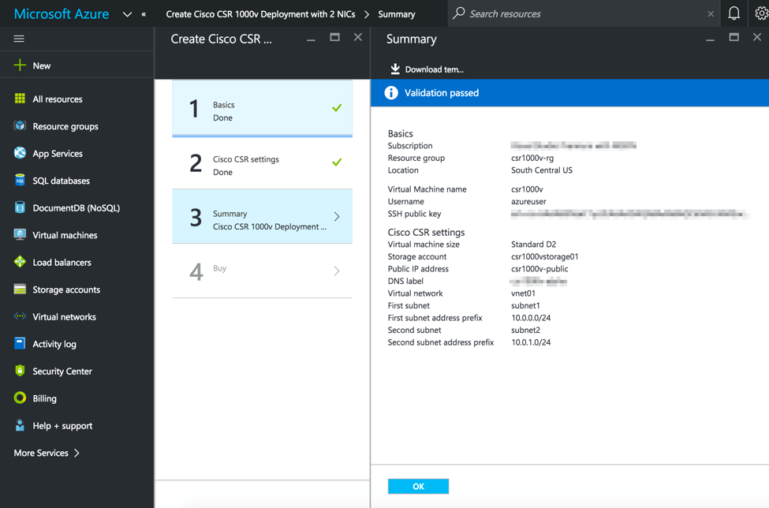Maximize the Summary blade
This screenshot has height=508, width=769.
(734, 37)
